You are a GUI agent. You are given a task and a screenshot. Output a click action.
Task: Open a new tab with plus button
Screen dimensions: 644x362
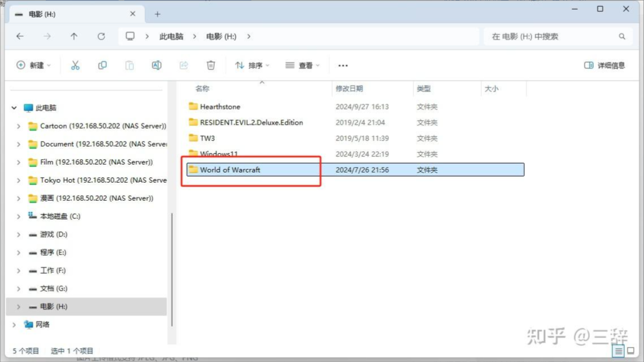(158, 14)
